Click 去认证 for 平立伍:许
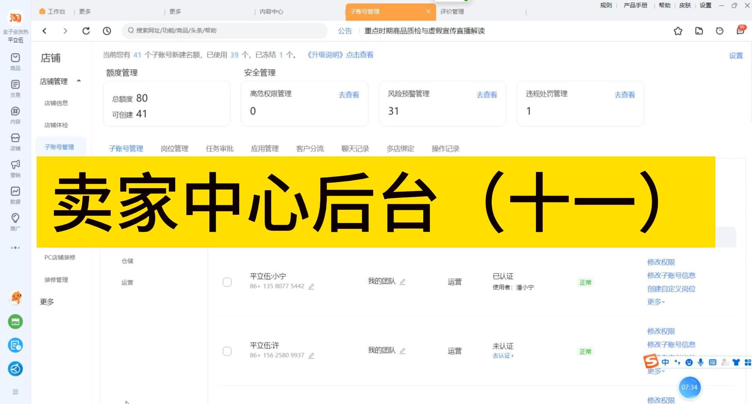The image size is (752, 404). coord(503,356)
